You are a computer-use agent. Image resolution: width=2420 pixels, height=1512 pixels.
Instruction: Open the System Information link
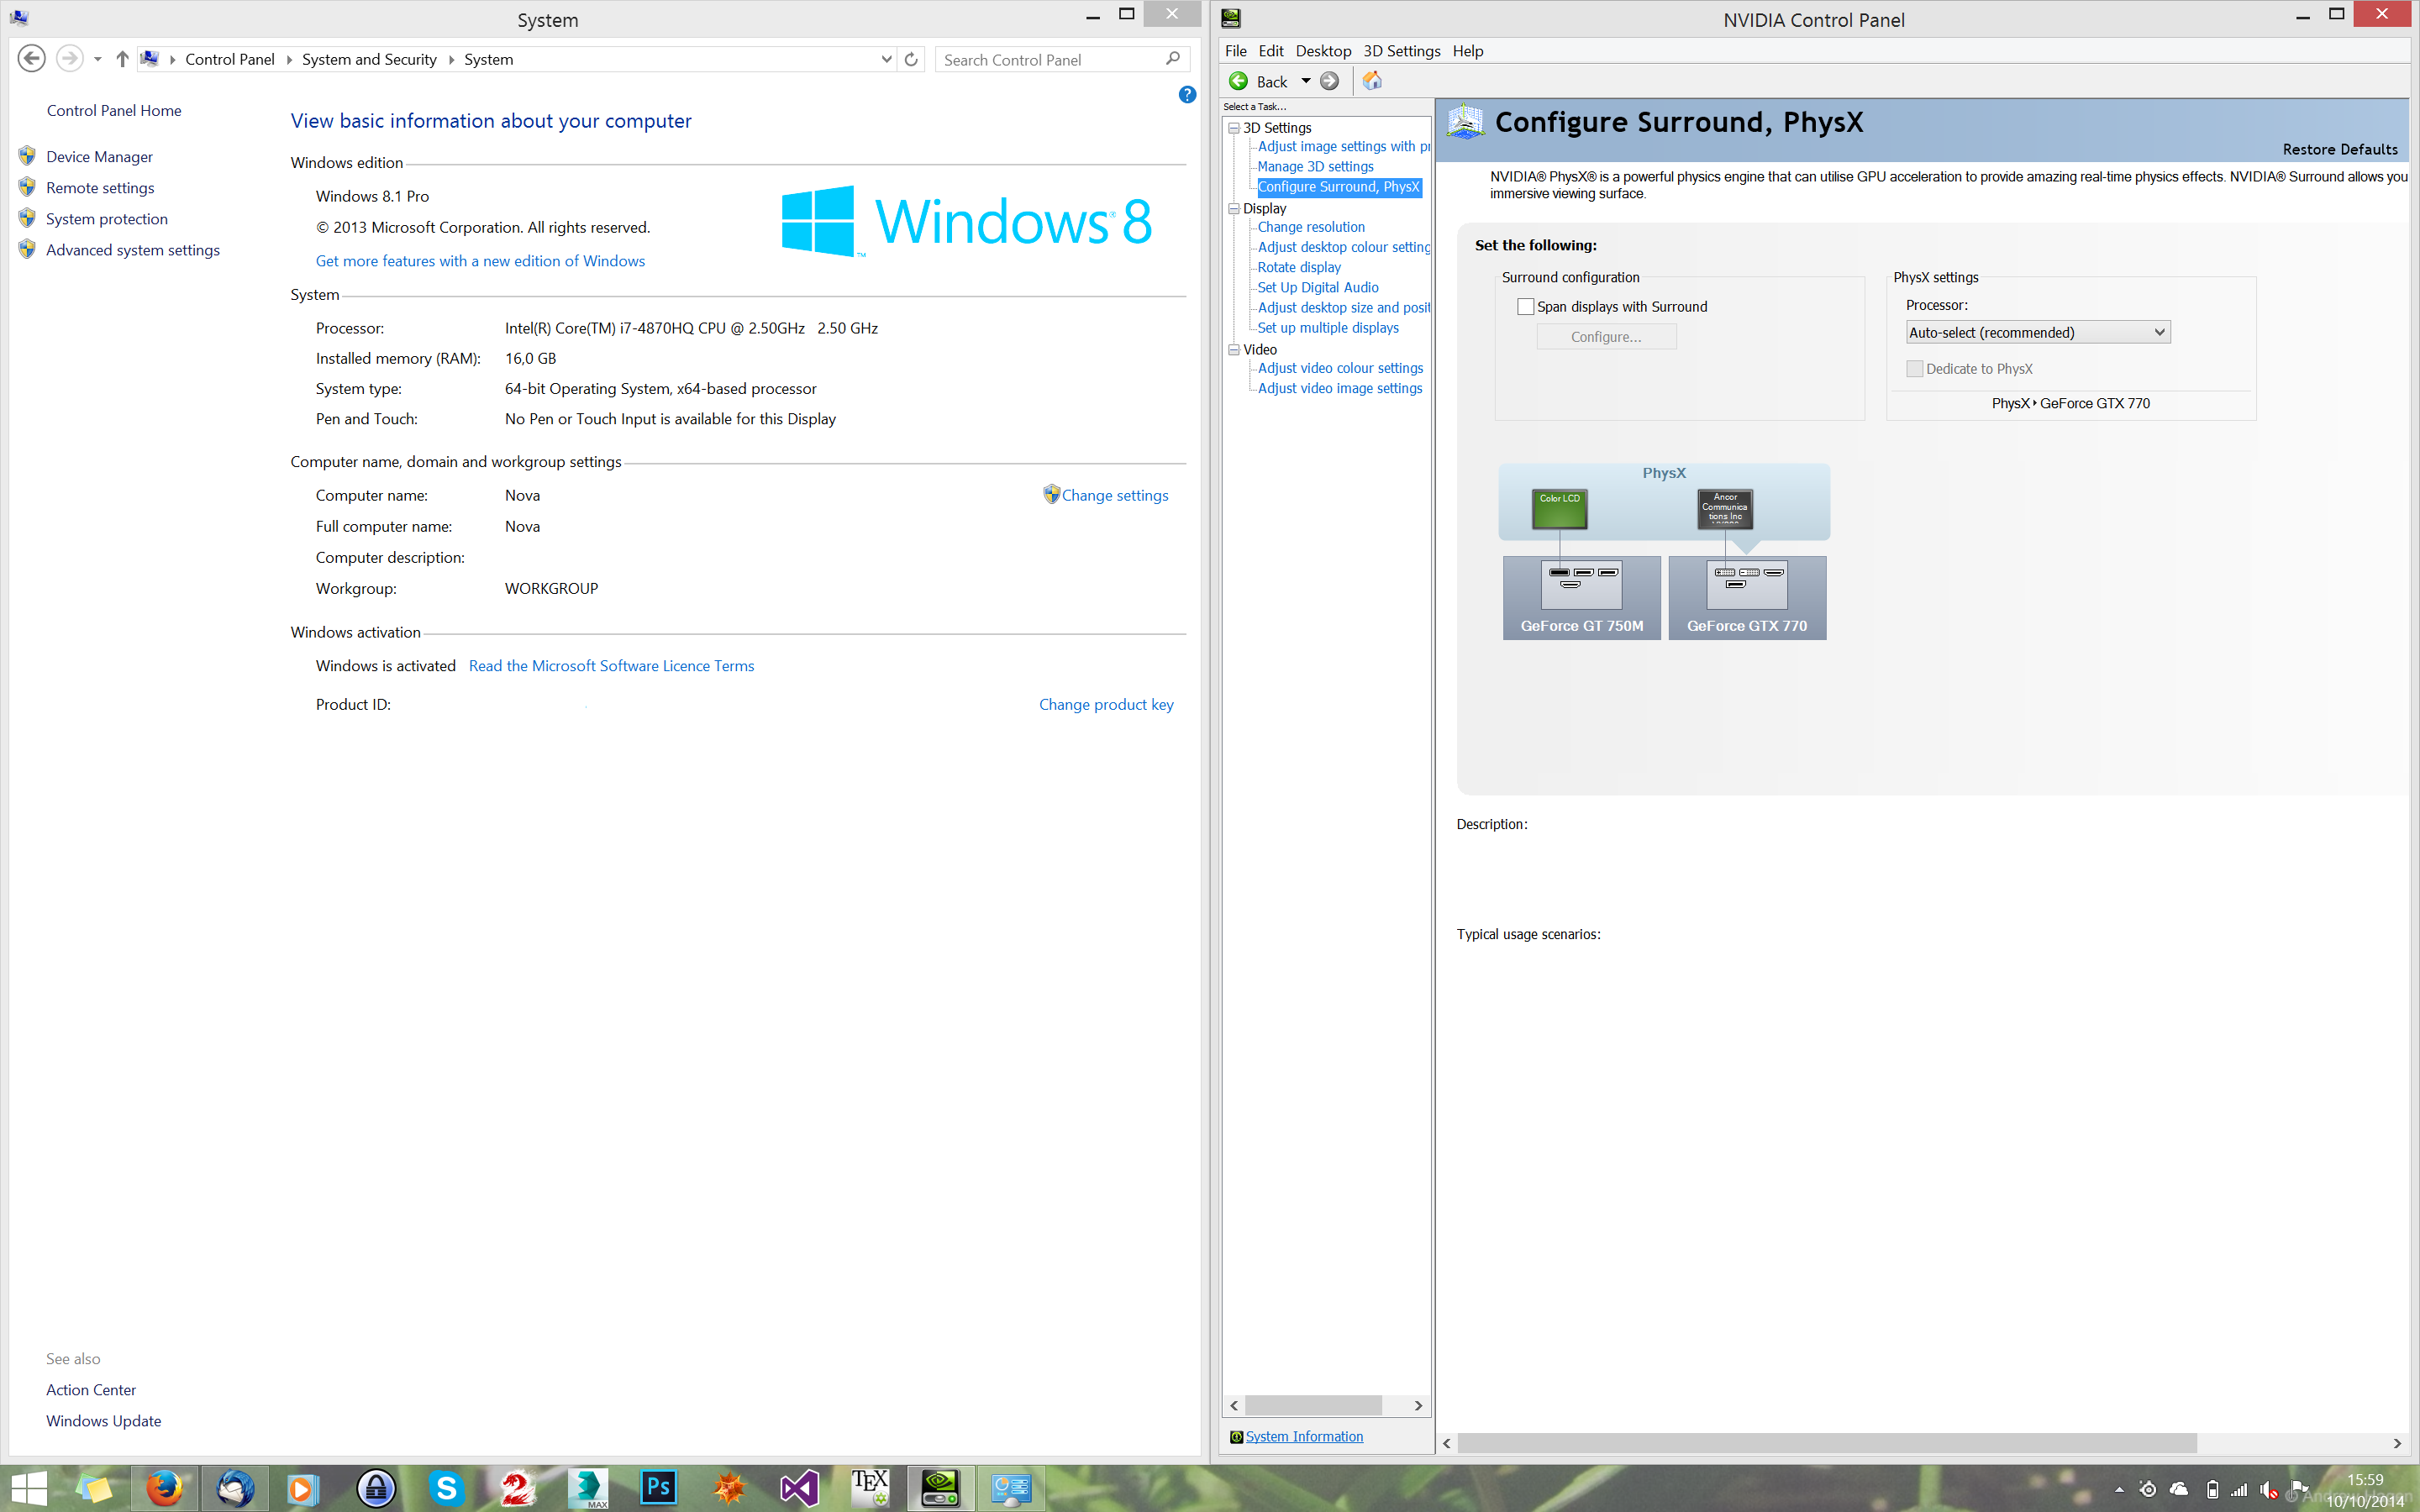click(1304, 1436)
